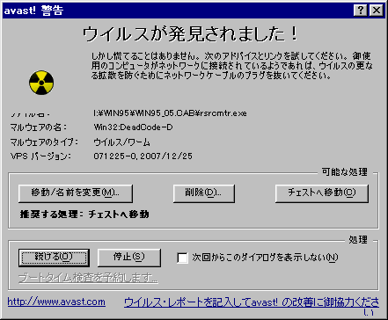Click the malware type ウイルス/ワーム value
This screenshot has height=320, width=388.
[121, 142]
